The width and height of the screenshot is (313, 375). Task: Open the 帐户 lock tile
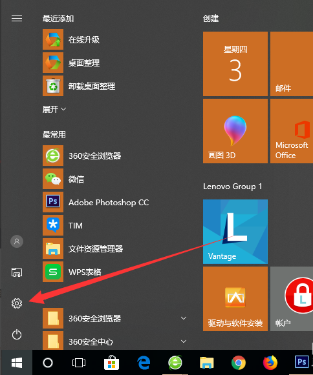click(292, 299)
